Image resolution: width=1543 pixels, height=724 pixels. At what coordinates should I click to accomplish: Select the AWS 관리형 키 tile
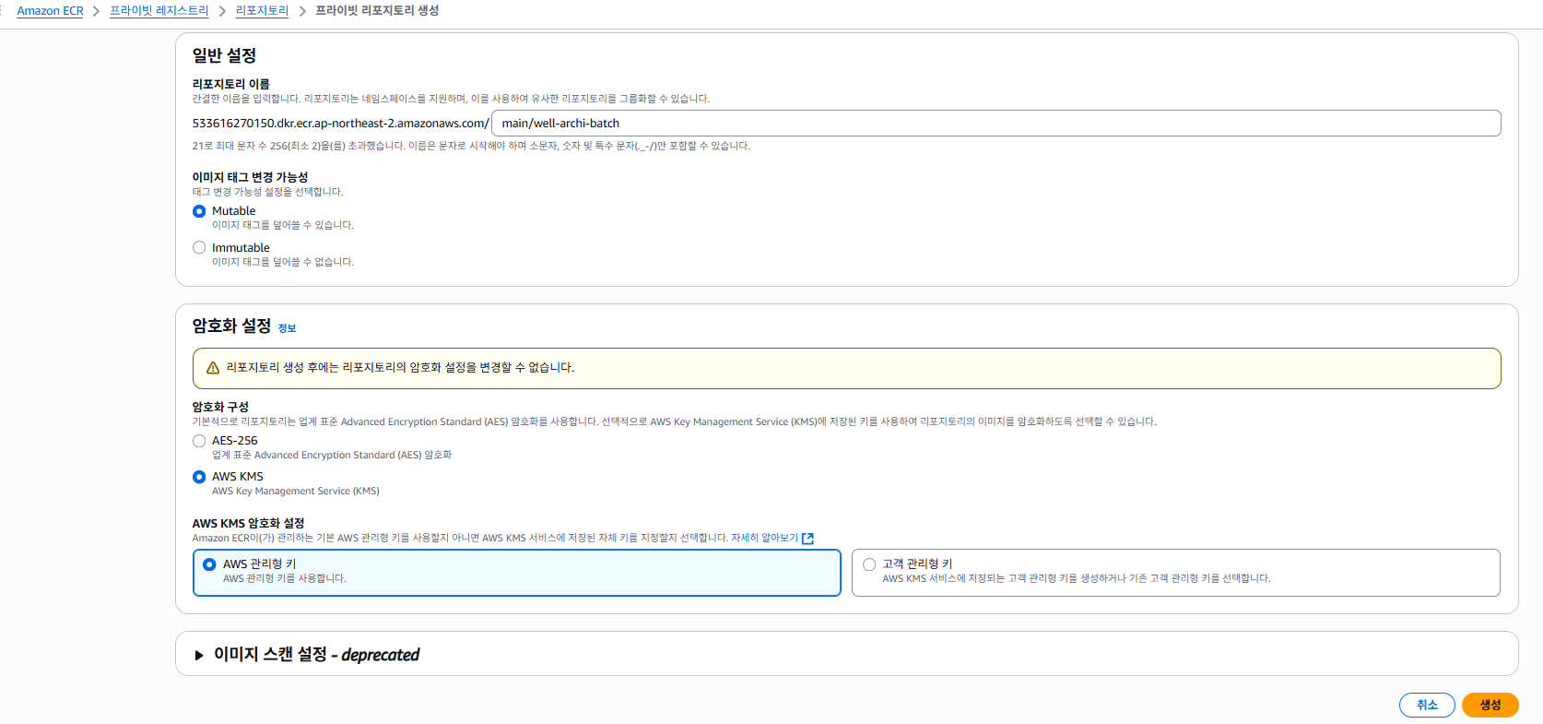coord(516,573)
